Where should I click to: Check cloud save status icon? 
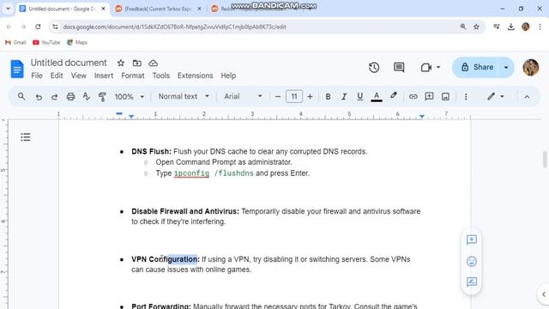pos(153,63)
